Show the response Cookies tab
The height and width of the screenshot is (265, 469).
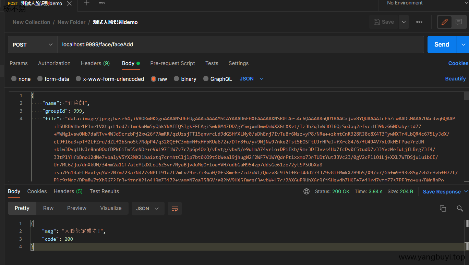[37, 191]
